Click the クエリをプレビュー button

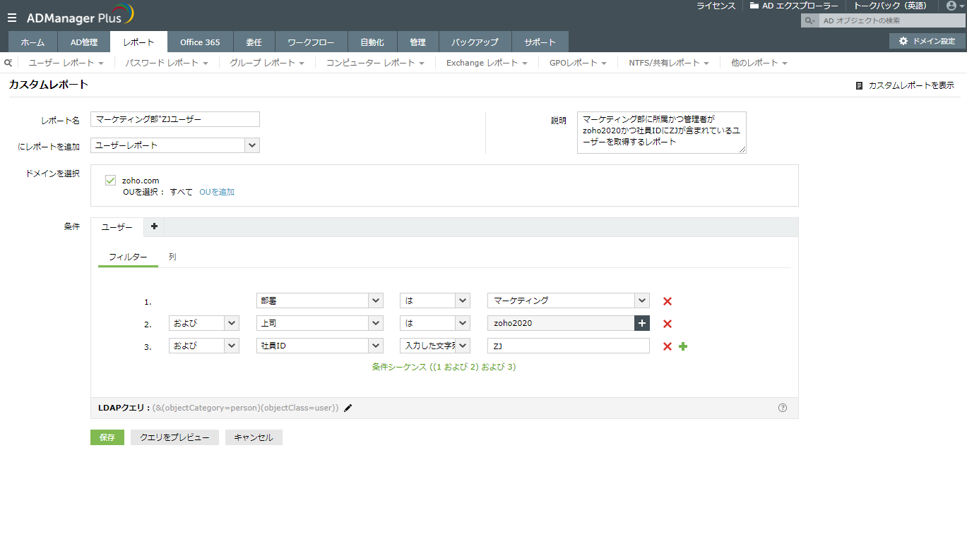pyautogui.click(x=174, y=437)
